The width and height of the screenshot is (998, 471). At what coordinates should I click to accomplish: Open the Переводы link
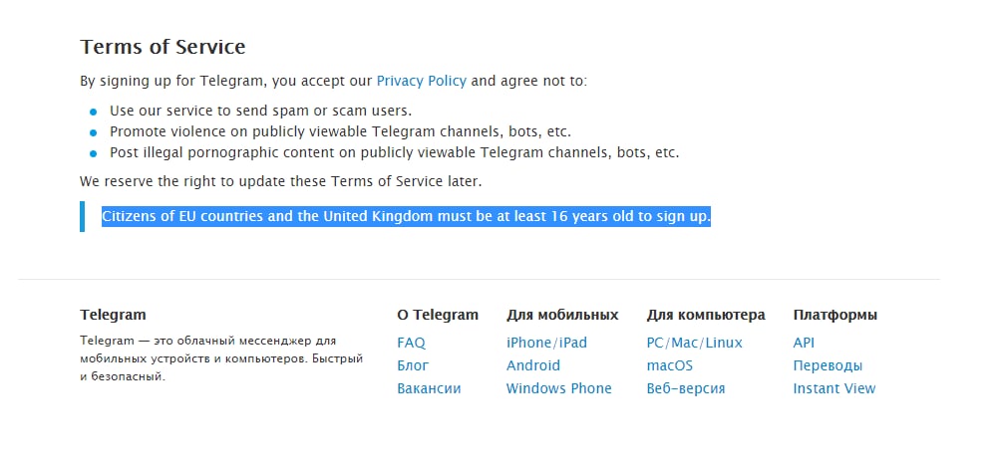(829, 365)
